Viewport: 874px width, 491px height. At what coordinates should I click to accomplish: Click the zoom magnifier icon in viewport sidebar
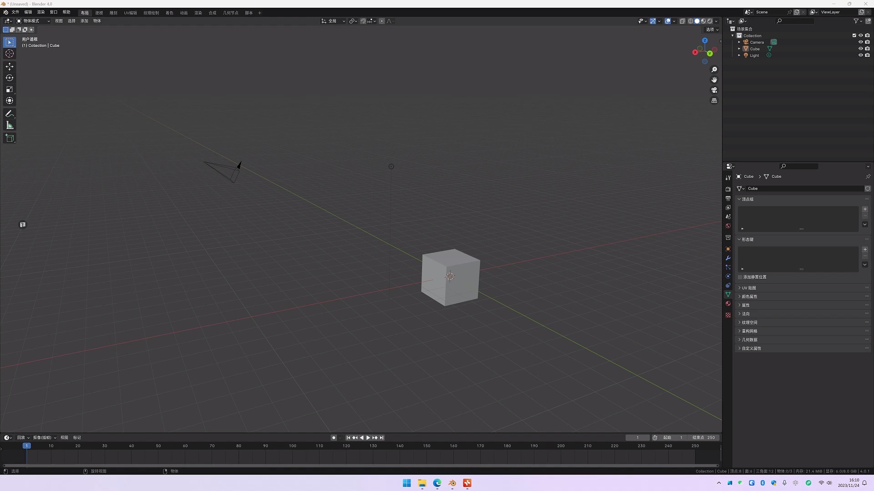(x=714, y=70)
